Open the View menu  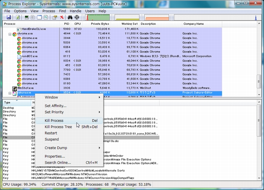pos(34,11)
